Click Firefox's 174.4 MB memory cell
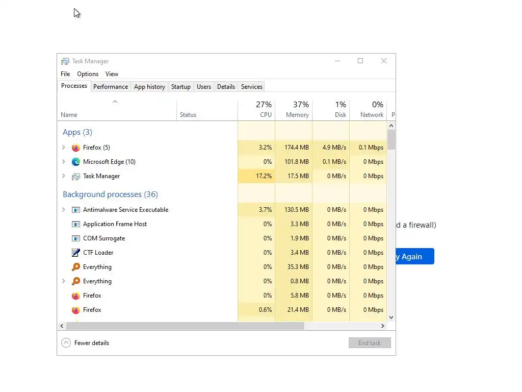 (x=294, y=148)
